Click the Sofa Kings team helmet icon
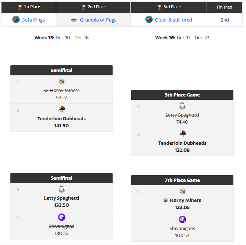Viewport: 246px width, 245px height. pos(16,20)
